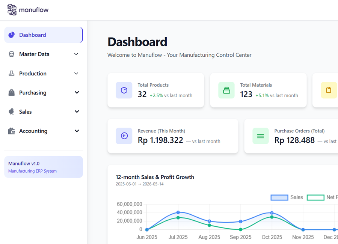This screenshot has height=244, width=338.
Task: Click the Sales icon in sidebar
Action: tap(11, 111)
